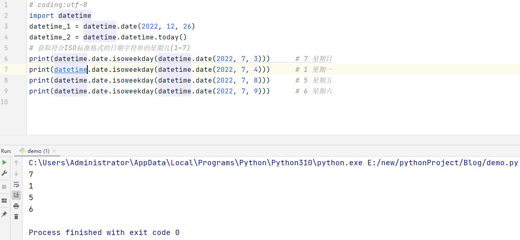Screen dimensions: 520x240
Task: Close the demo (1) run tab
Action: tap(54, 151)
